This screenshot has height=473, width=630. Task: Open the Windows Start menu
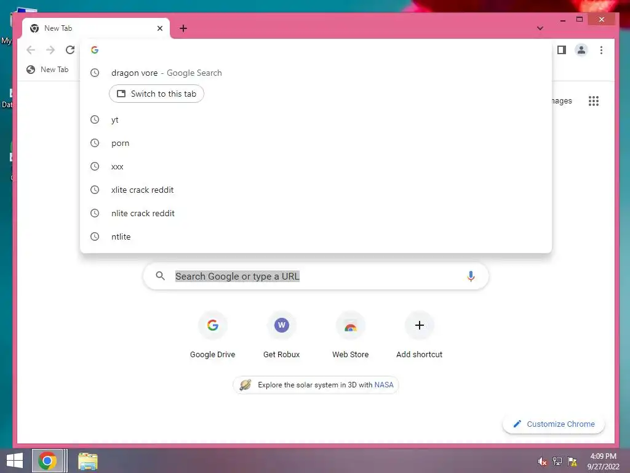15,461
